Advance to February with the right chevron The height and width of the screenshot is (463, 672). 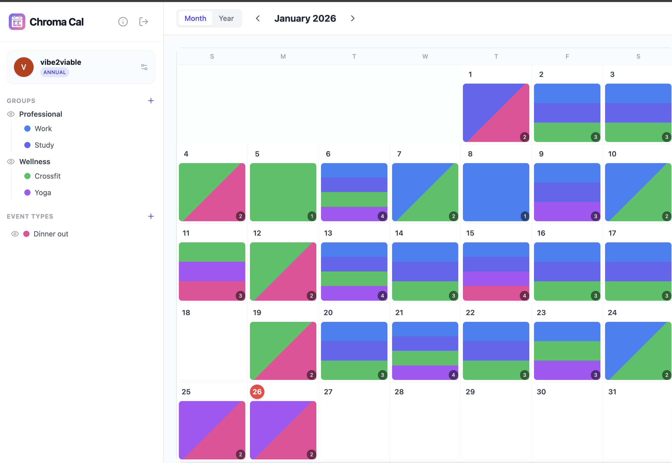(353, 18)
